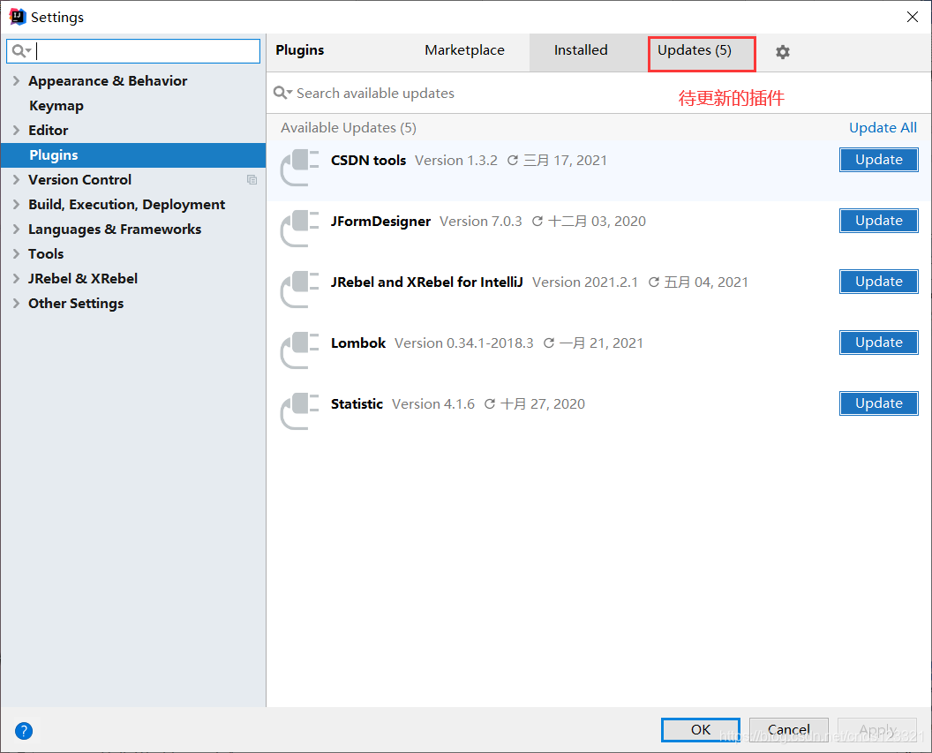Expand the Tools settings node
Screen dimensions: 932x753
pyautogui.click(x=16, y=253)
